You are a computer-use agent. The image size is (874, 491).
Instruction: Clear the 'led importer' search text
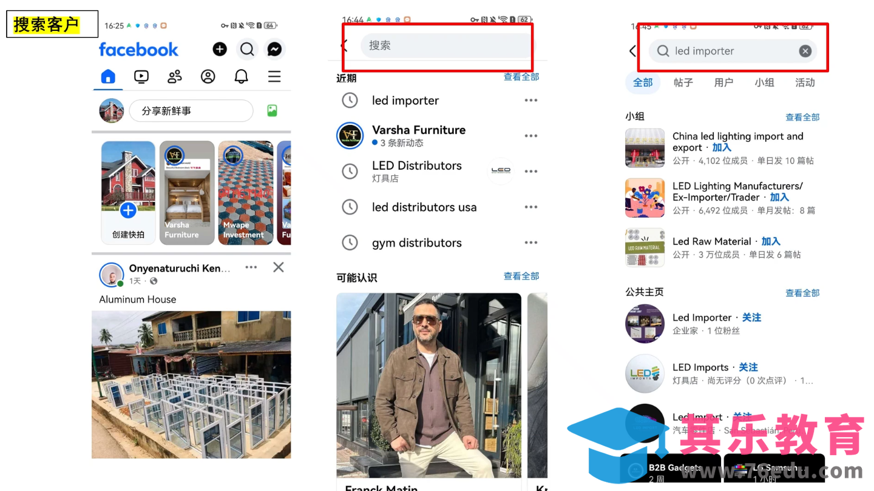click(x=805, y=51)
